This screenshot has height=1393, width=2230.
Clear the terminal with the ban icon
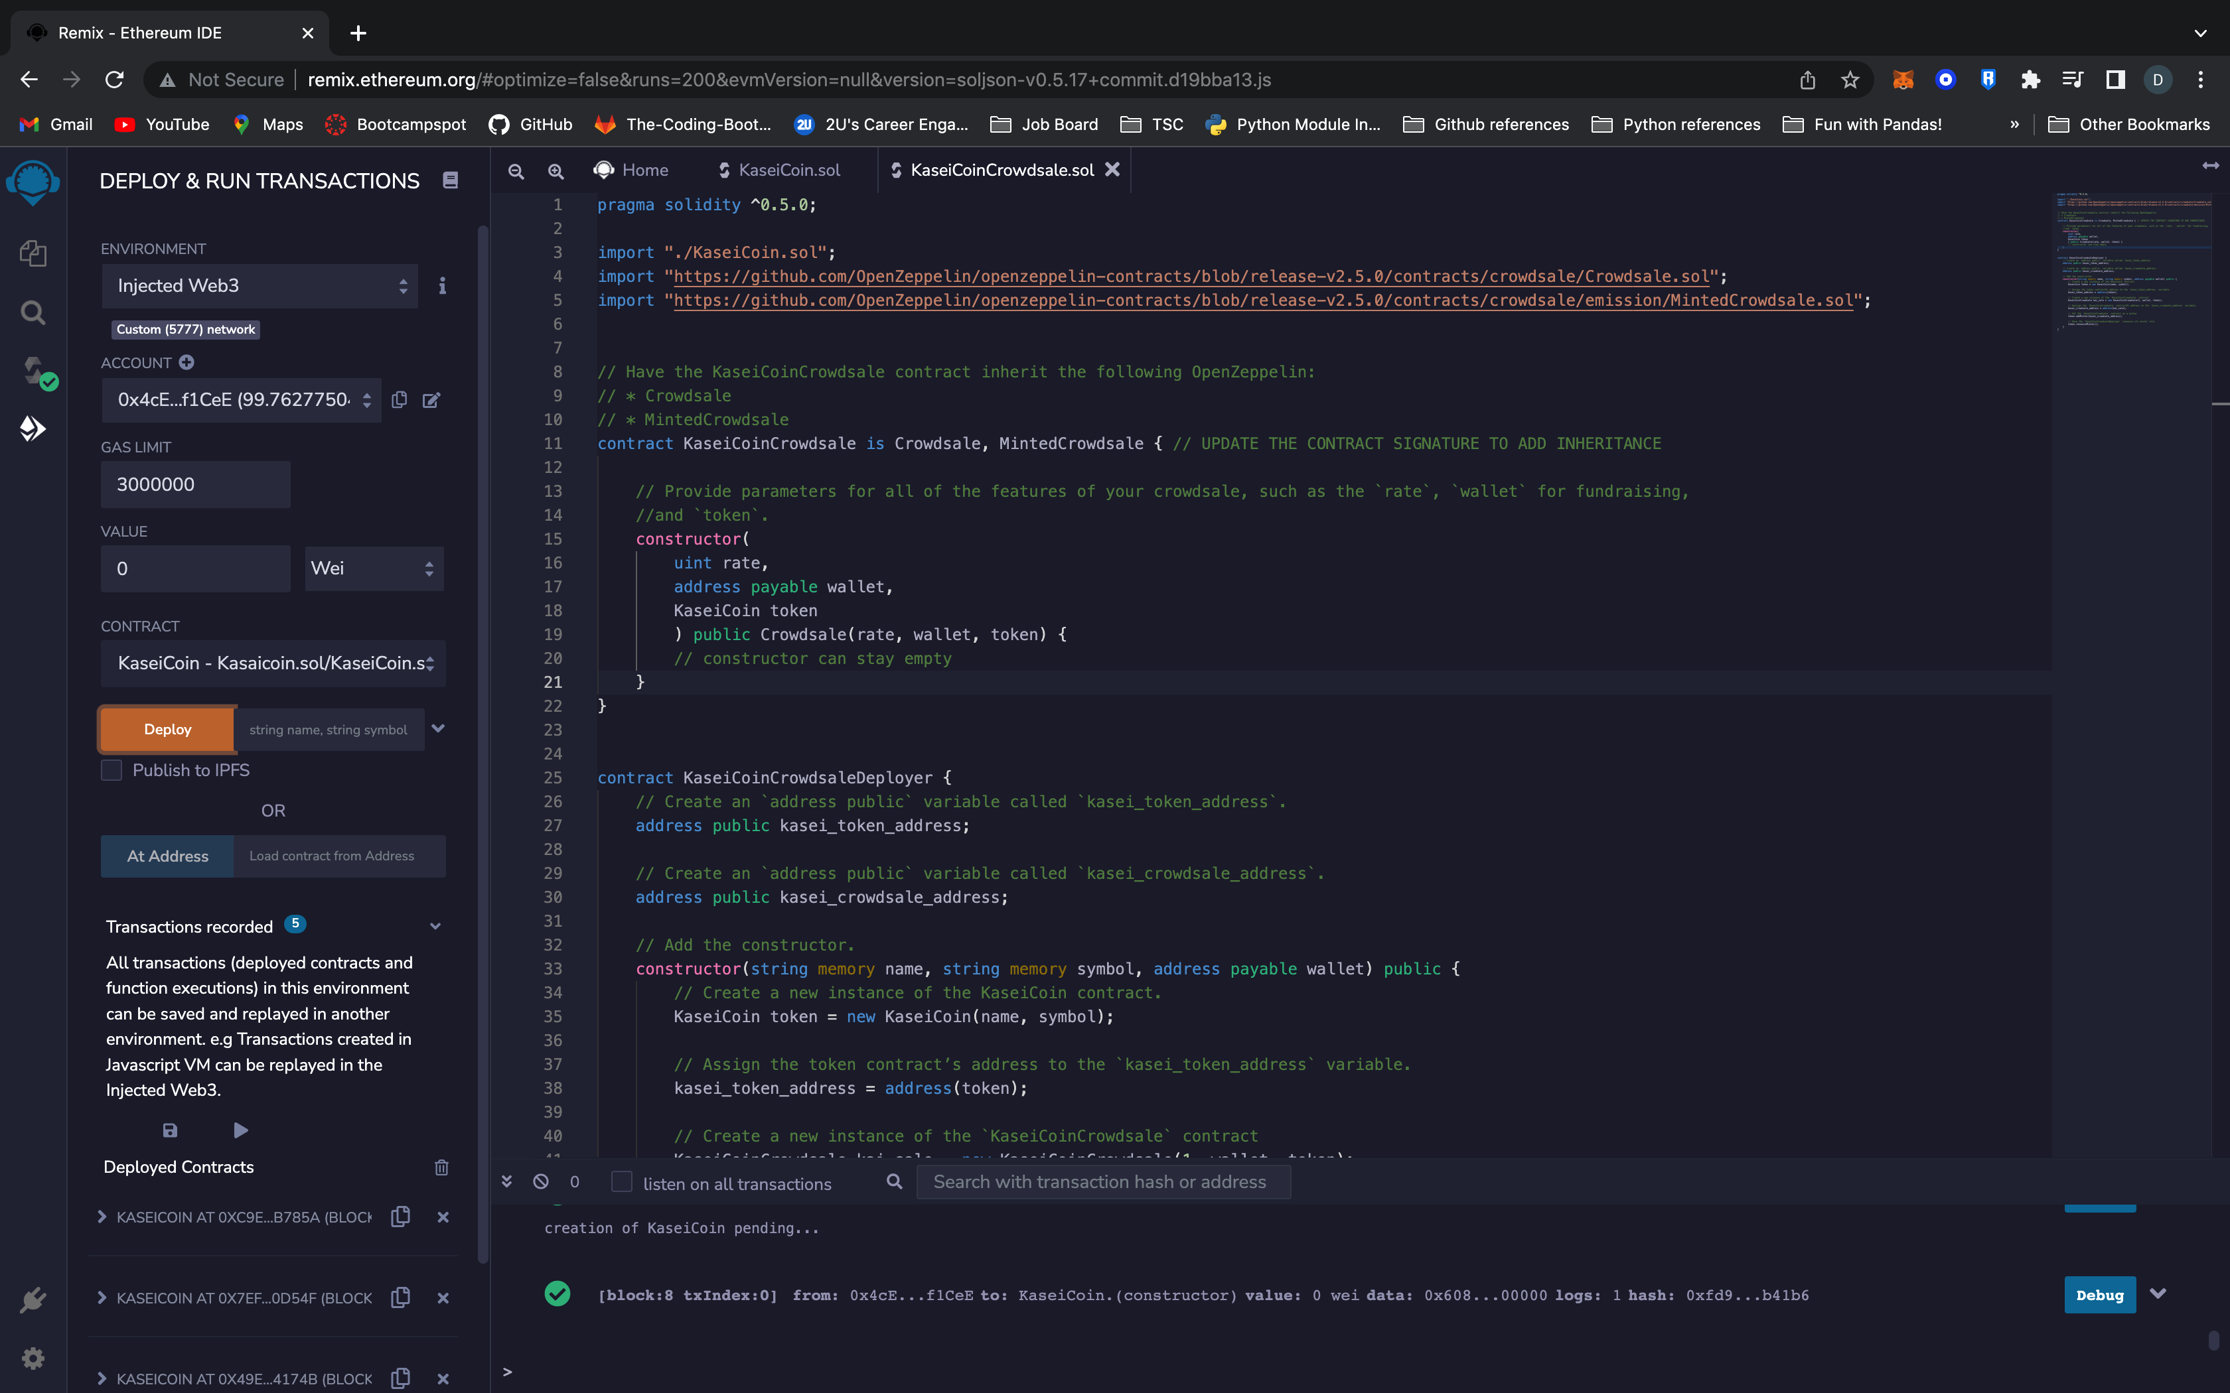(541, 1181)
